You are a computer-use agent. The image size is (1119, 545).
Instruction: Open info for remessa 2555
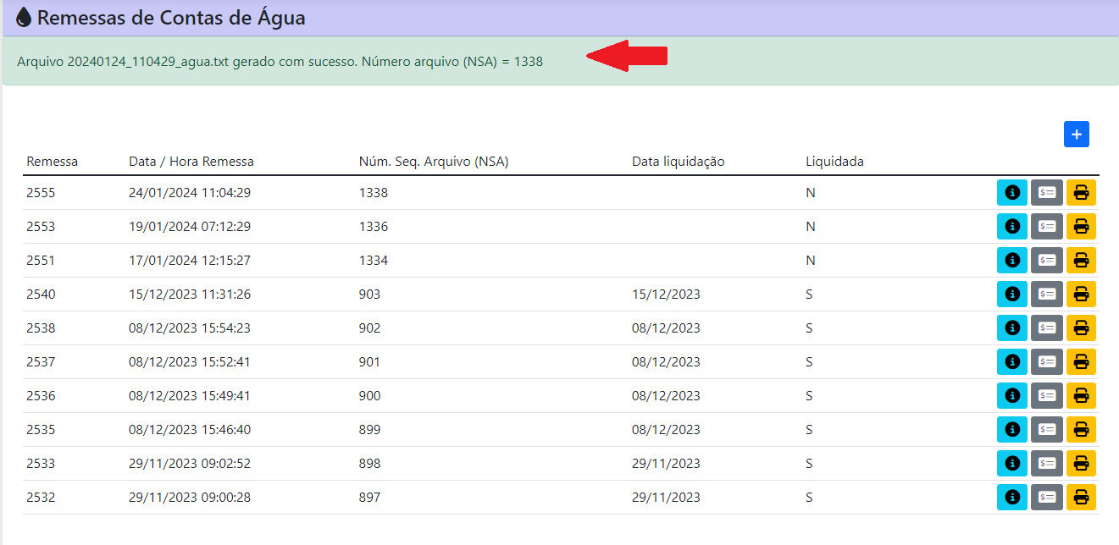(1011, 193)
